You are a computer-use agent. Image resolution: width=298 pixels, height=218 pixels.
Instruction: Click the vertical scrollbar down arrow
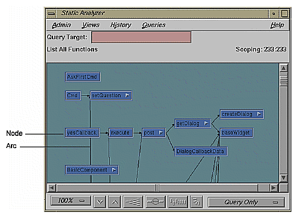[284, 178]
